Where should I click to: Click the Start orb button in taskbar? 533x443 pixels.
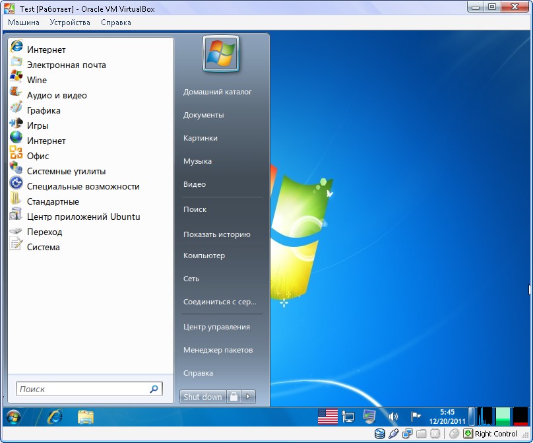click(x=13, y=417)
